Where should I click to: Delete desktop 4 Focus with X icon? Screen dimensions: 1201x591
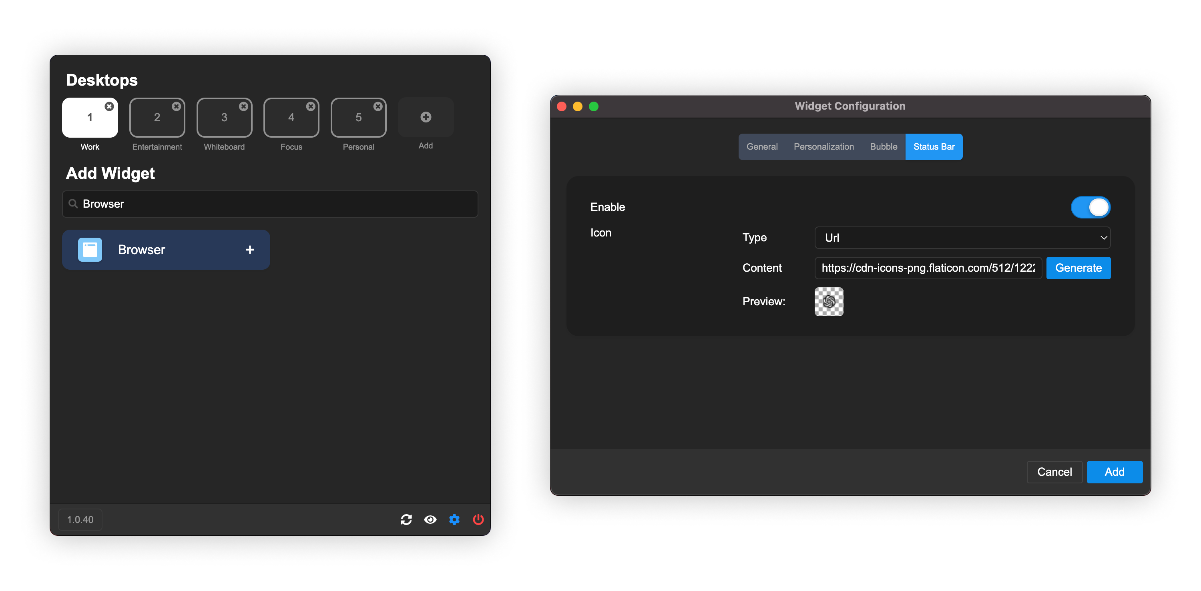pyautogui.click(x=311, y=106)
